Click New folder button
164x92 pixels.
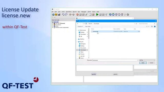pos(88,27)
